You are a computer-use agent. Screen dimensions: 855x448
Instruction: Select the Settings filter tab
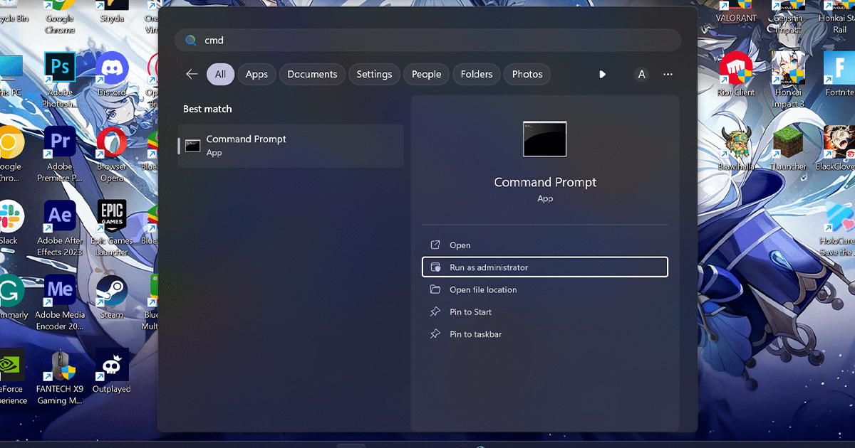pyautogui.click(x=374, y=74)
